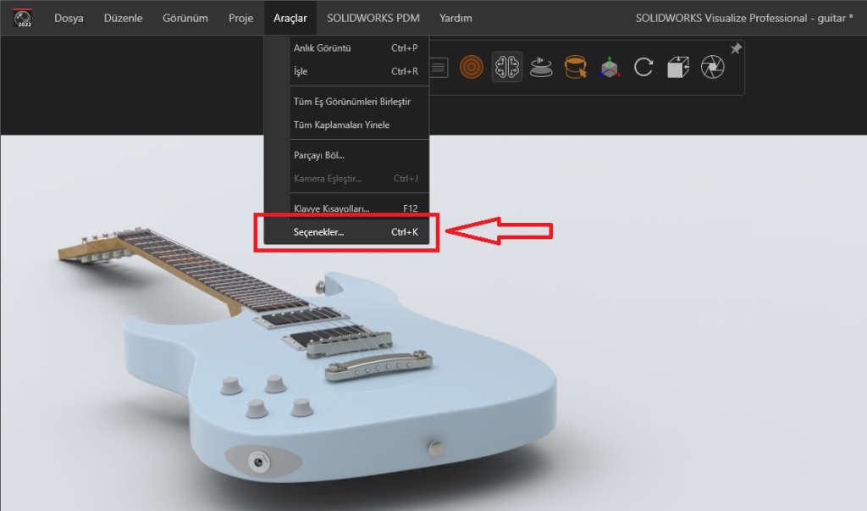Toggle the brain-shaped AI denoiser icon
Image resolution: width=867 pixels, height=511 pixels.
[x=506, y=67]
